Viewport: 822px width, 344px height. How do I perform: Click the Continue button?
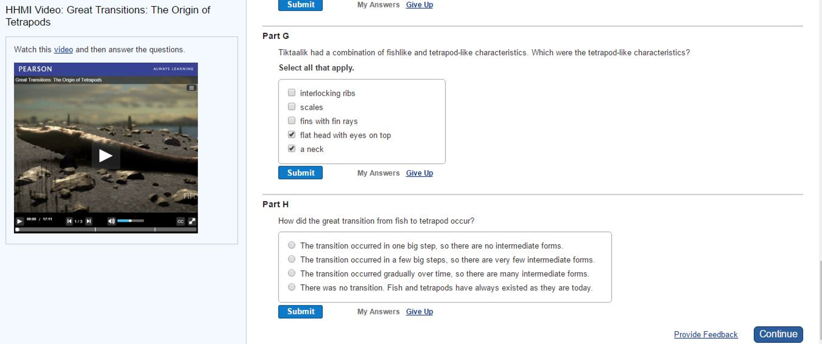[778, 334]
